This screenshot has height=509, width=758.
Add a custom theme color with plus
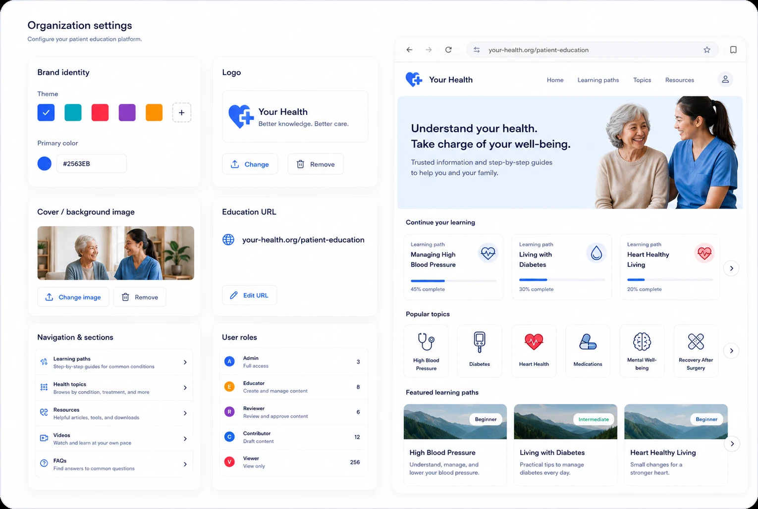pos(182,112)
